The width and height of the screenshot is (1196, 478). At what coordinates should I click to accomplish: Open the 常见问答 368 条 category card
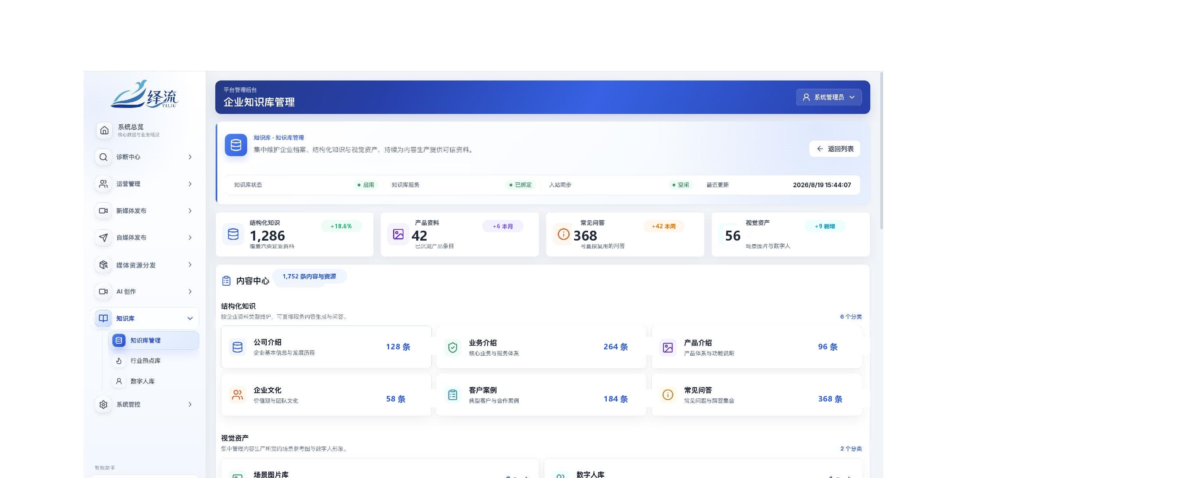pos(757,395)
